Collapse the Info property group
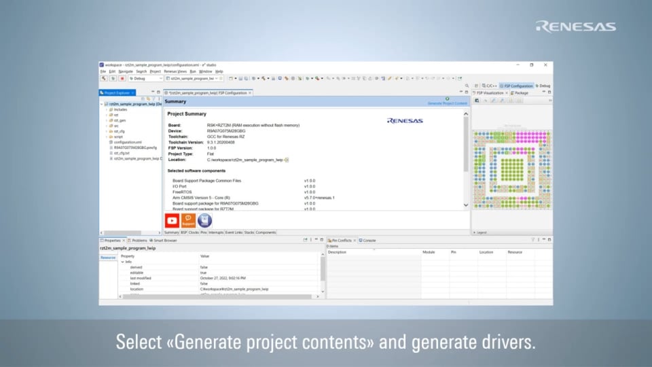652x367 pixels. [123, 262]
